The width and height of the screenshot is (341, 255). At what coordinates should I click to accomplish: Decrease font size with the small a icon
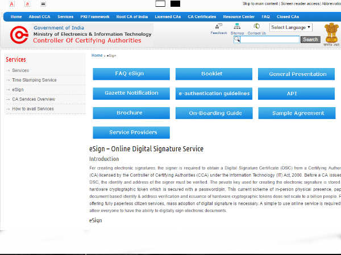pos(27,4)
